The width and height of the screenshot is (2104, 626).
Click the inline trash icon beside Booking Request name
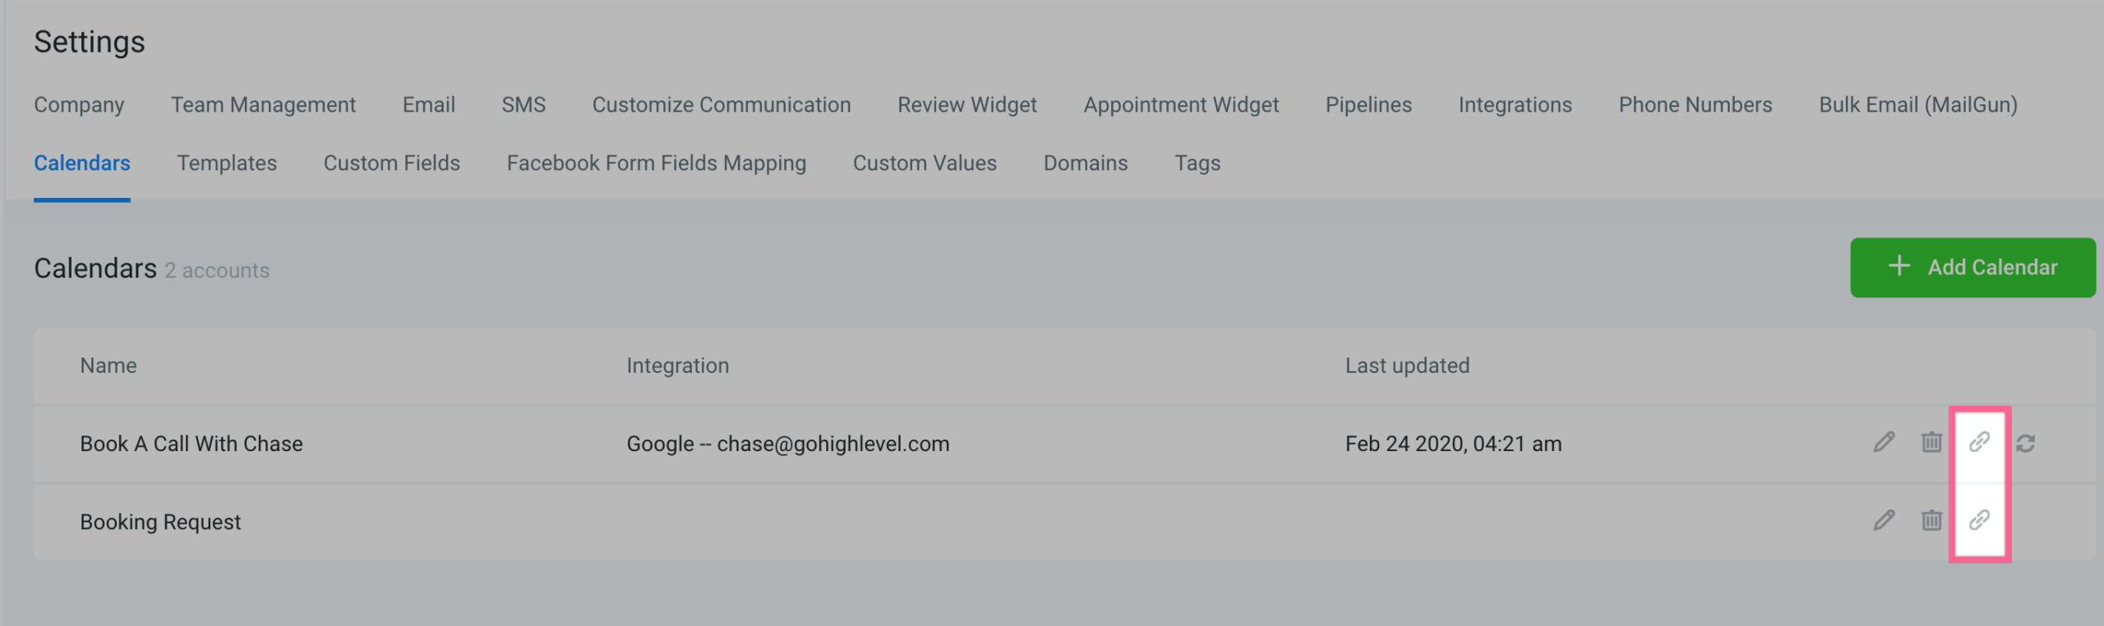click(1931, 521)
